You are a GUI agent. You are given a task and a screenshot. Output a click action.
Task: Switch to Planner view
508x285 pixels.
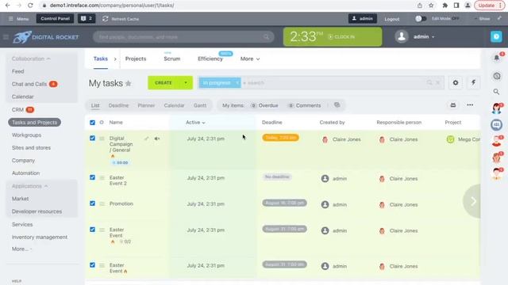[146, 105]
